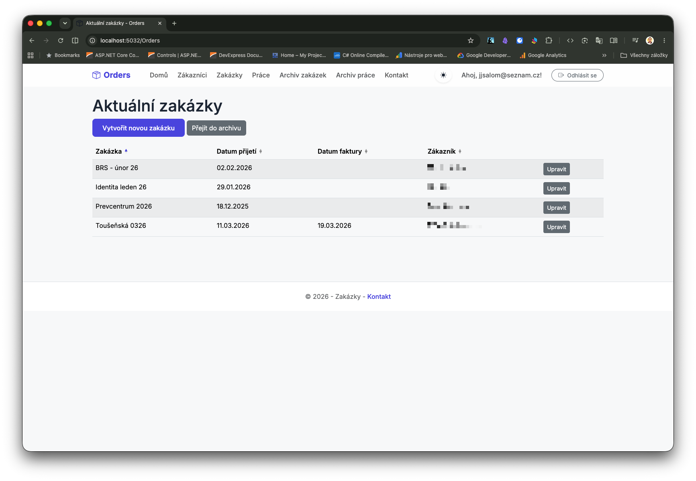Screen dimensions: 696x481
Task: Select Zakázky navigation item
Action: (x=229, y=75)
